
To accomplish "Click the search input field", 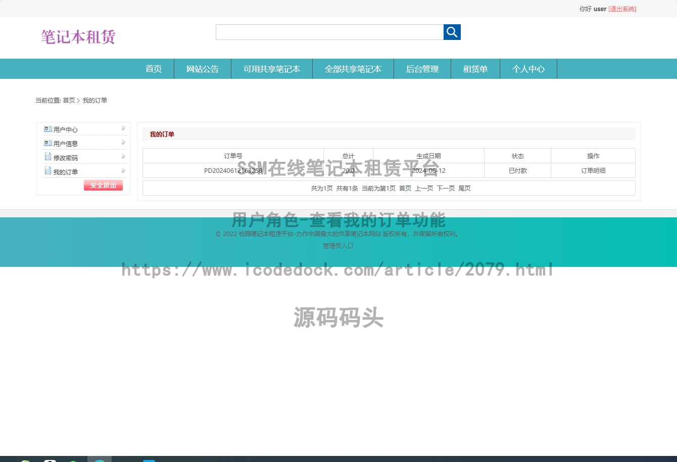I will 329,32.
